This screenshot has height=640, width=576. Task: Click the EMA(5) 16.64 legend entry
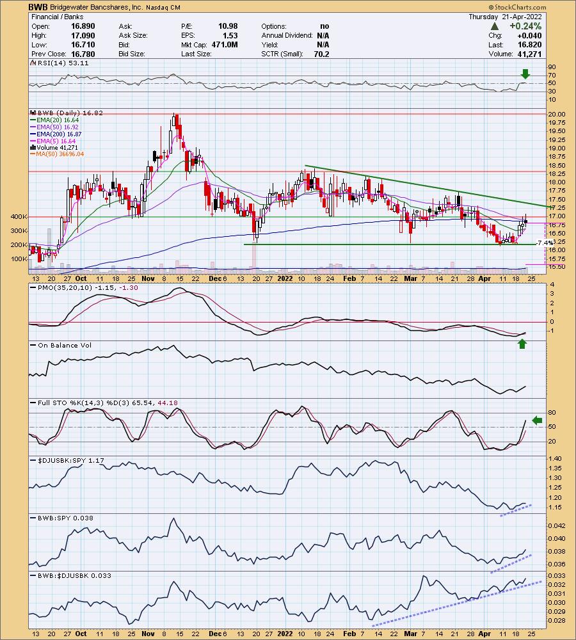53,141
